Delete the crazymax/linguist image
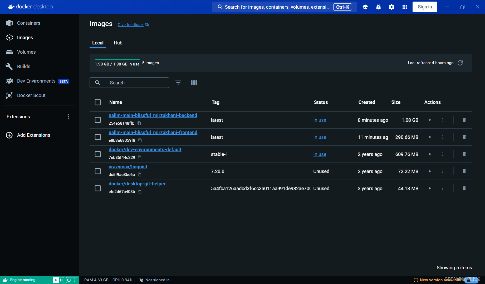The width and height of the screenshot is (485, 284). coord(464,171)
